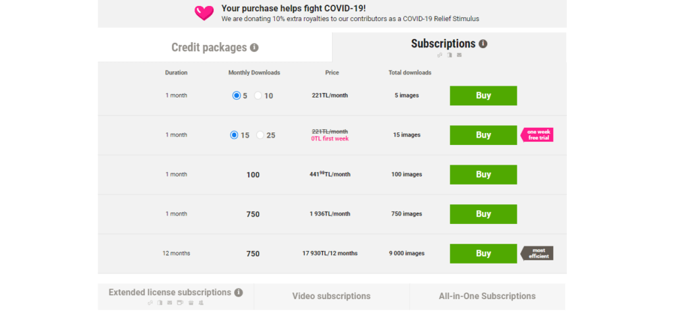Buy the 12 months 9 000 images plan

coord(483,254)
